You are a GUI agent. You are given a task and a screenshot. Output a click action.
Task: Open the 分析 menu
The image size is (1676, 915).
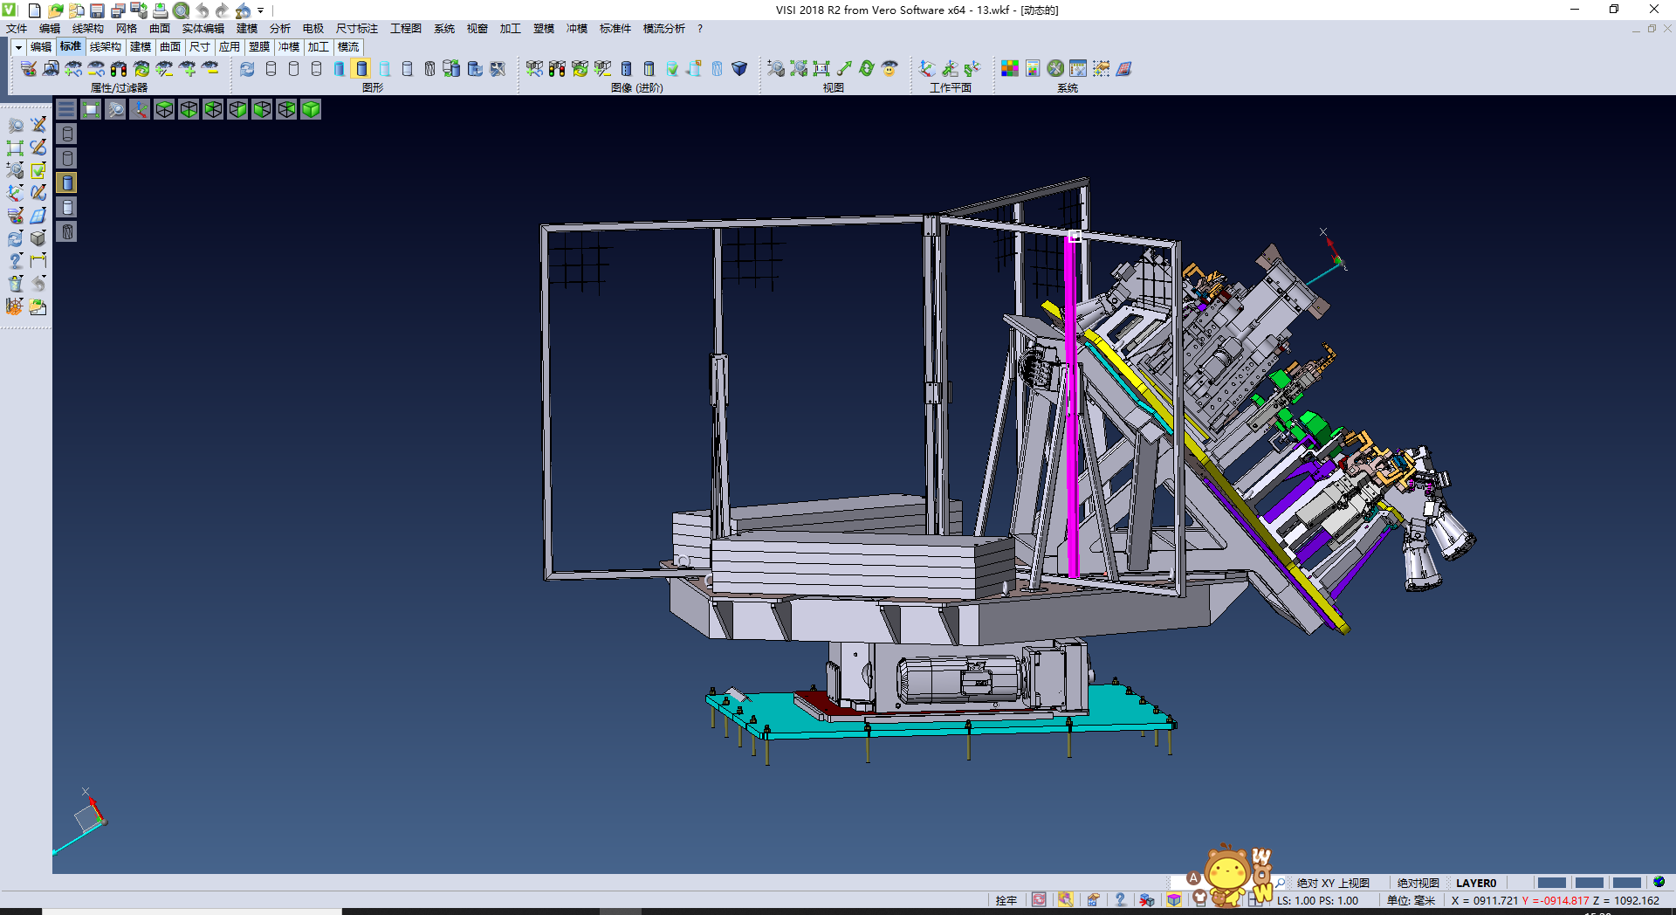(x=279, y=29)
